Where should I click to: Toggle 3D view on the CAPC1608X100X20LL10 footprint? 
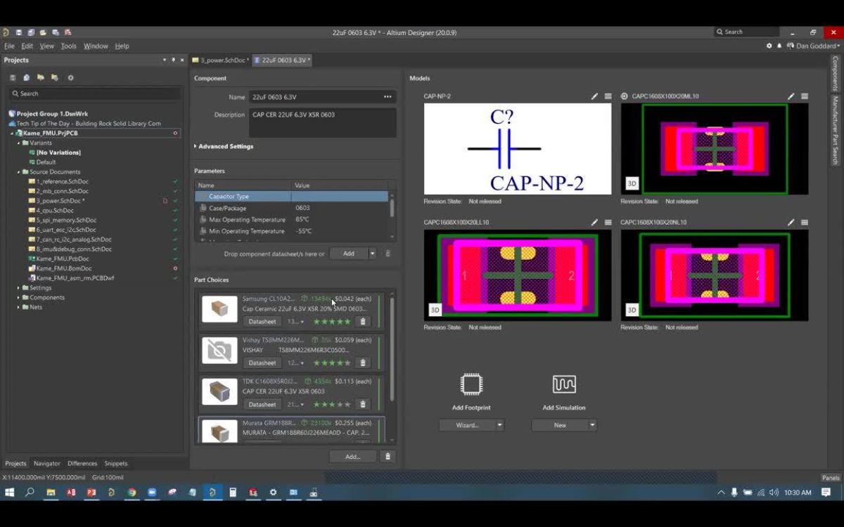pos(435,310)
